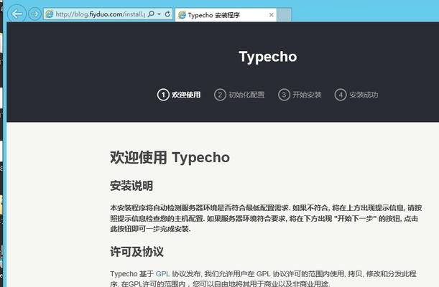Click the 许可及协议 heading
This screenshot has width=439, height=287.
pos(137,252)
